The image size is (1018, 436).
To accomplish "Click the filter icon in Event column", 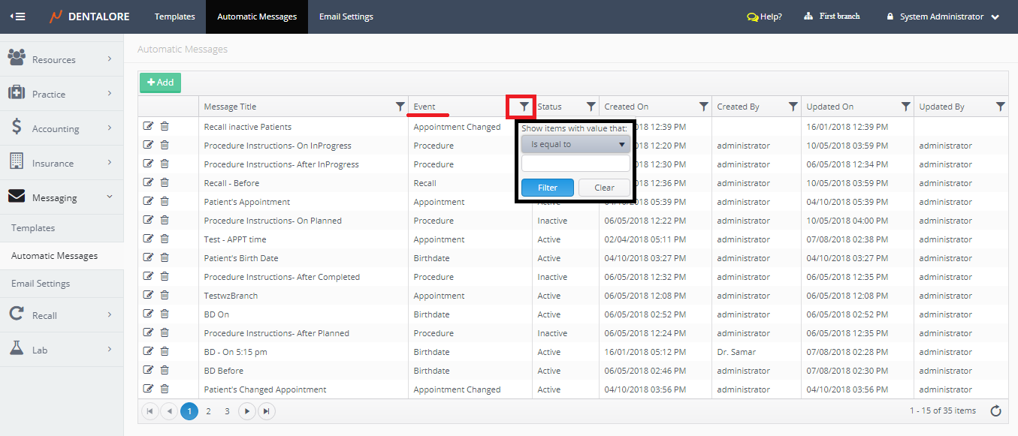I will point(524,107).
